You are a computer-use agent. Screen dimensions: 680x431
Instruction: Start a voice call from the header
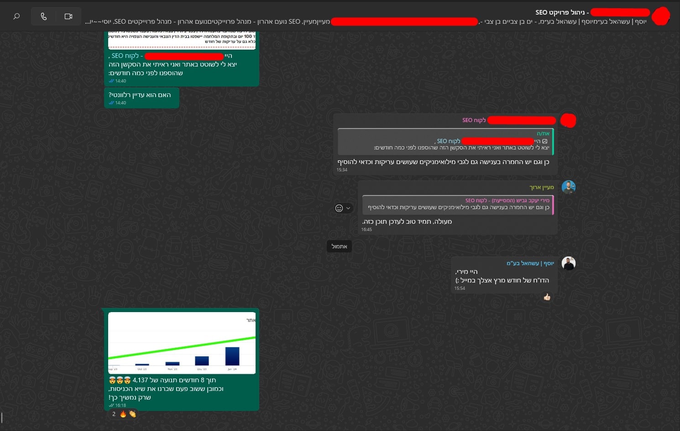44,16
